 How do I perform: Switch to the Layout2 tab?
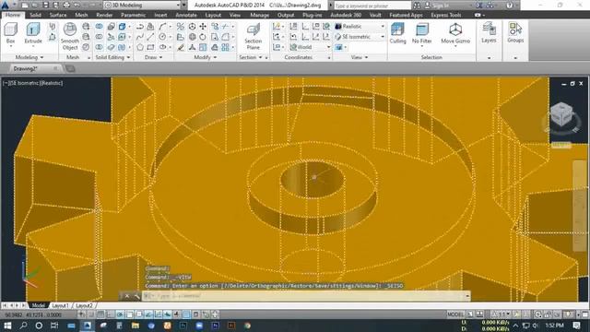(84, 305)
